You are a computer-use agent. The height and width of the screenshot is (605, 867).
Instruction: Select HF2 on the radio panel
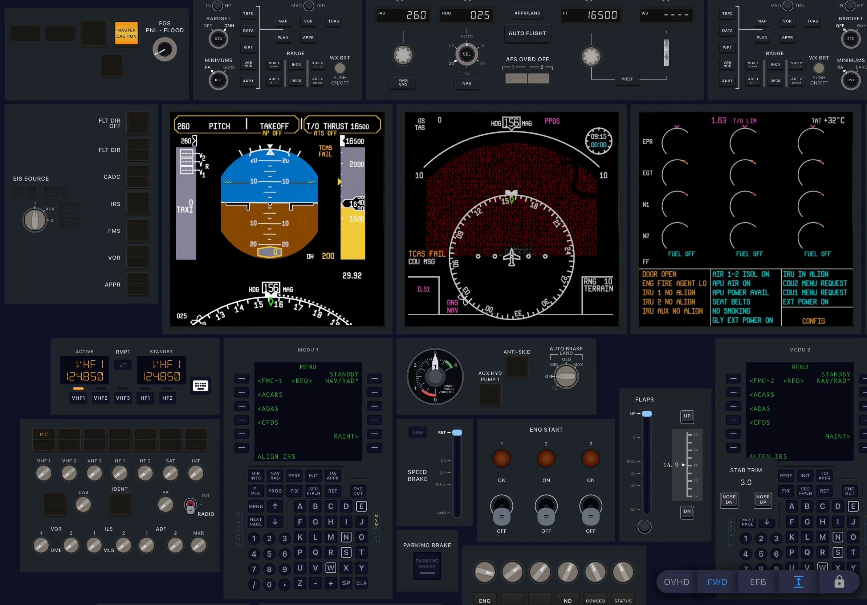167,398
